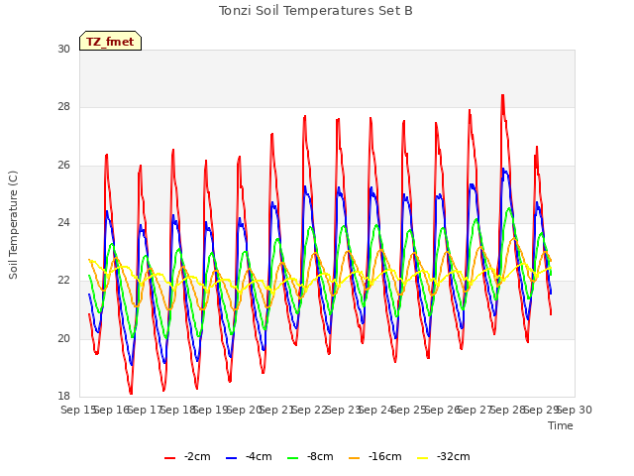The image size is (634, 476).
Task: Toggle the -2cm red legend entry
Action: [187, 457]
